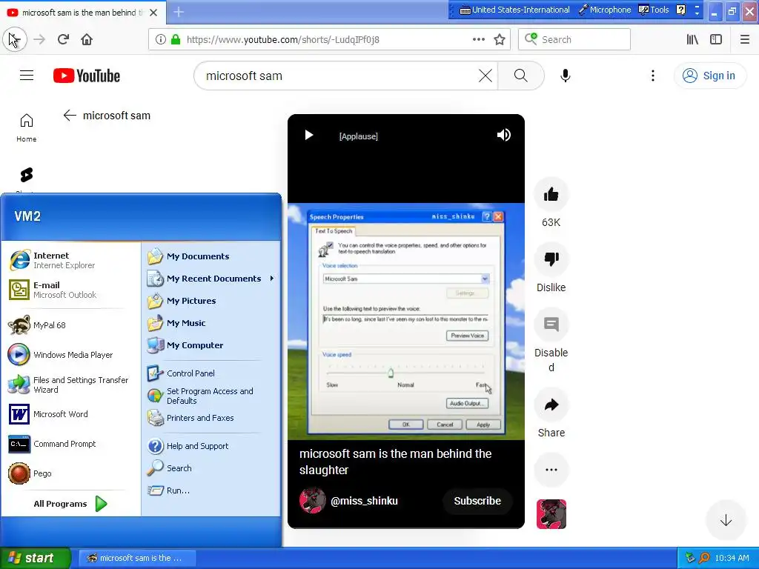759x569 pixels.
Task: Click United States-International keyboard layout
Action: pos(514,10)
